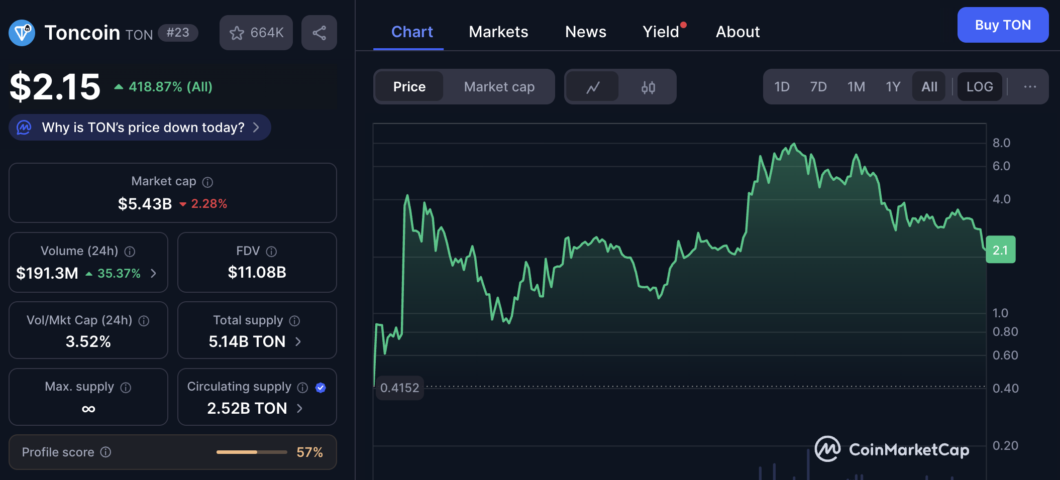Click the Buy TON button
This screenshot has height=480, width=1060.
click(x=1002, y=25)
